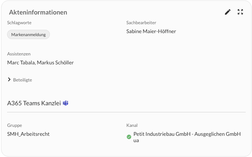This screenshot has height=157, width=252.
Task: Click the Beteiligte label text
Action: coord(22,80)
